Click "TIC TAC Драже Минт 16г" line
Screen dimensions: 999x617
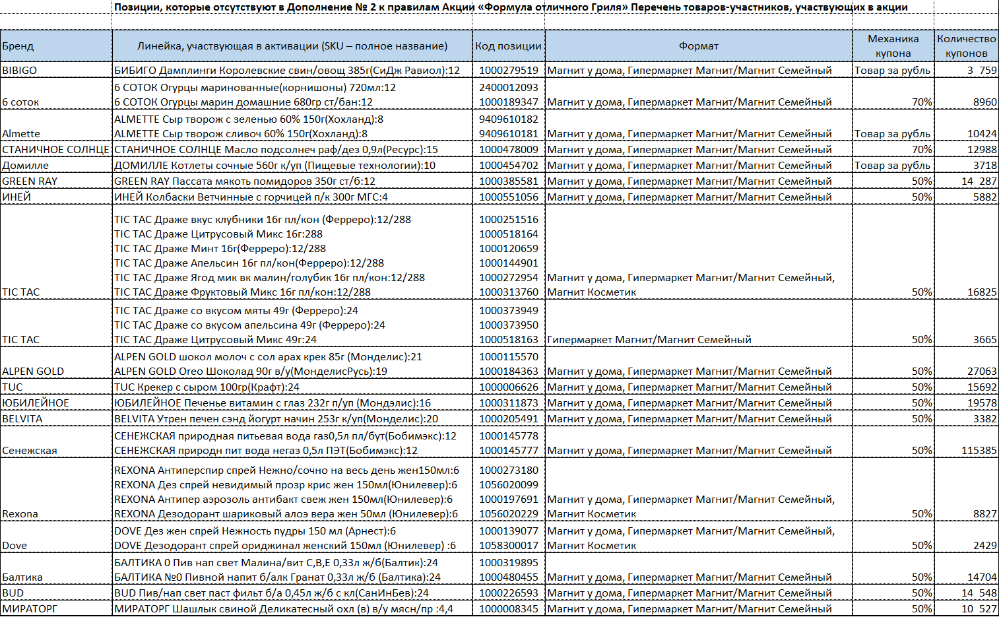[220, 248]
